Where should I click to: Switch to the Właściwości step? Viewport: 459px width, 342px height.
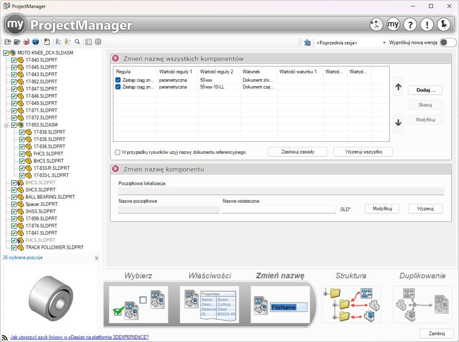coord(209,304)
